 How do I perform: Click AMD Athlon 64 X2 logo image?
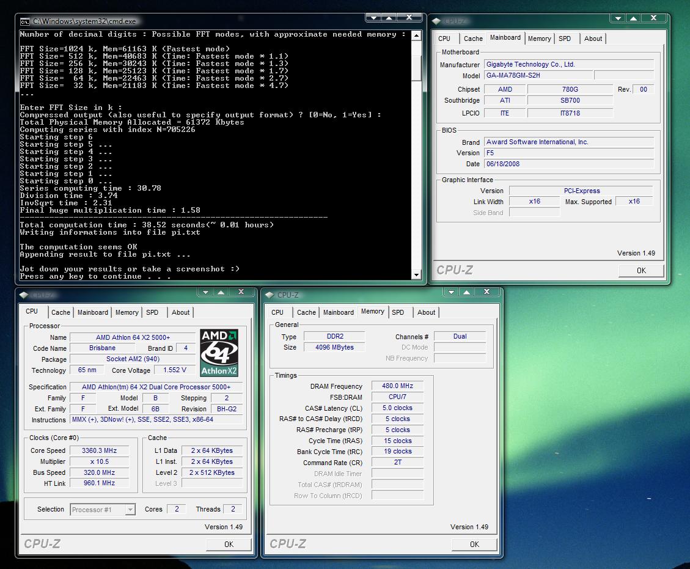219,353
